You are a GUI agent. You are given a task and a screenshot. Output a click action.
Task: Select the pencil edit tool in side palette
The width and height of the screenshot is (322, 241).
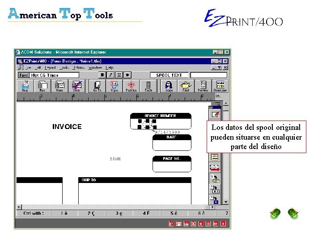[215, 114]
